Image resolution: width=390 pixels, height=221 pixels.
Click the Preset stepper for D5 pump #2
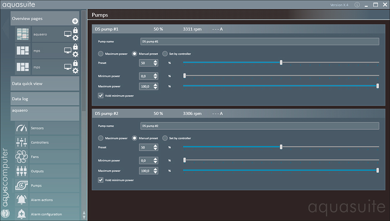[156, 147]
